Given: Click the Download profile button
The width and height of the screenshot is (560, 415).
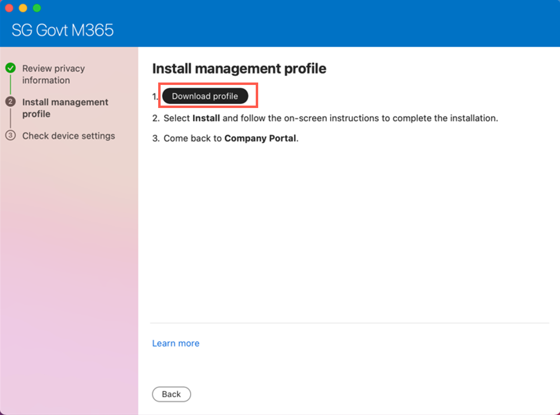Looking at the screenshot, I should coord(205,96).
